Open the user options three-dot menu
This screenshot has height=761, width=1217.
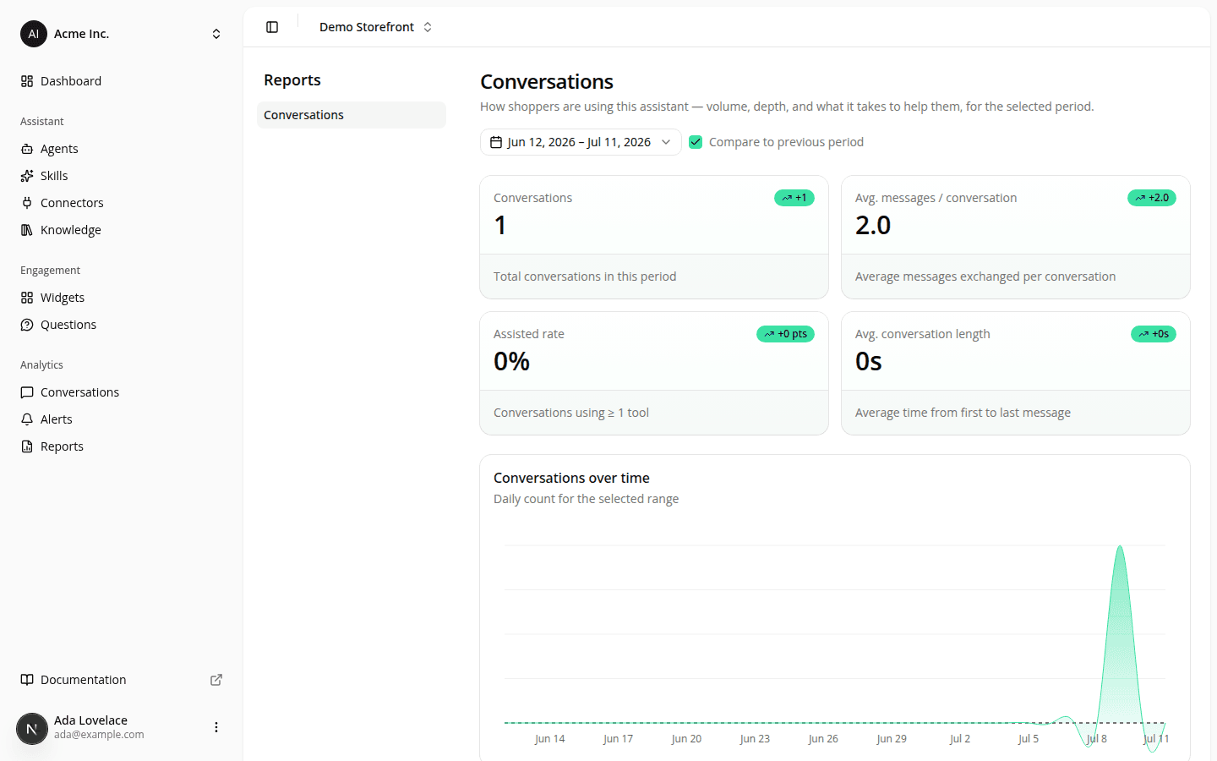(x=216, y=727)
